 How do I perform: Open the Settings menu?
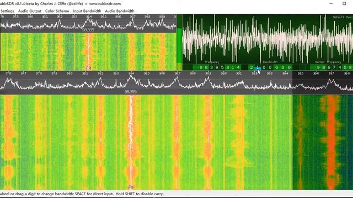pos(7,11)
